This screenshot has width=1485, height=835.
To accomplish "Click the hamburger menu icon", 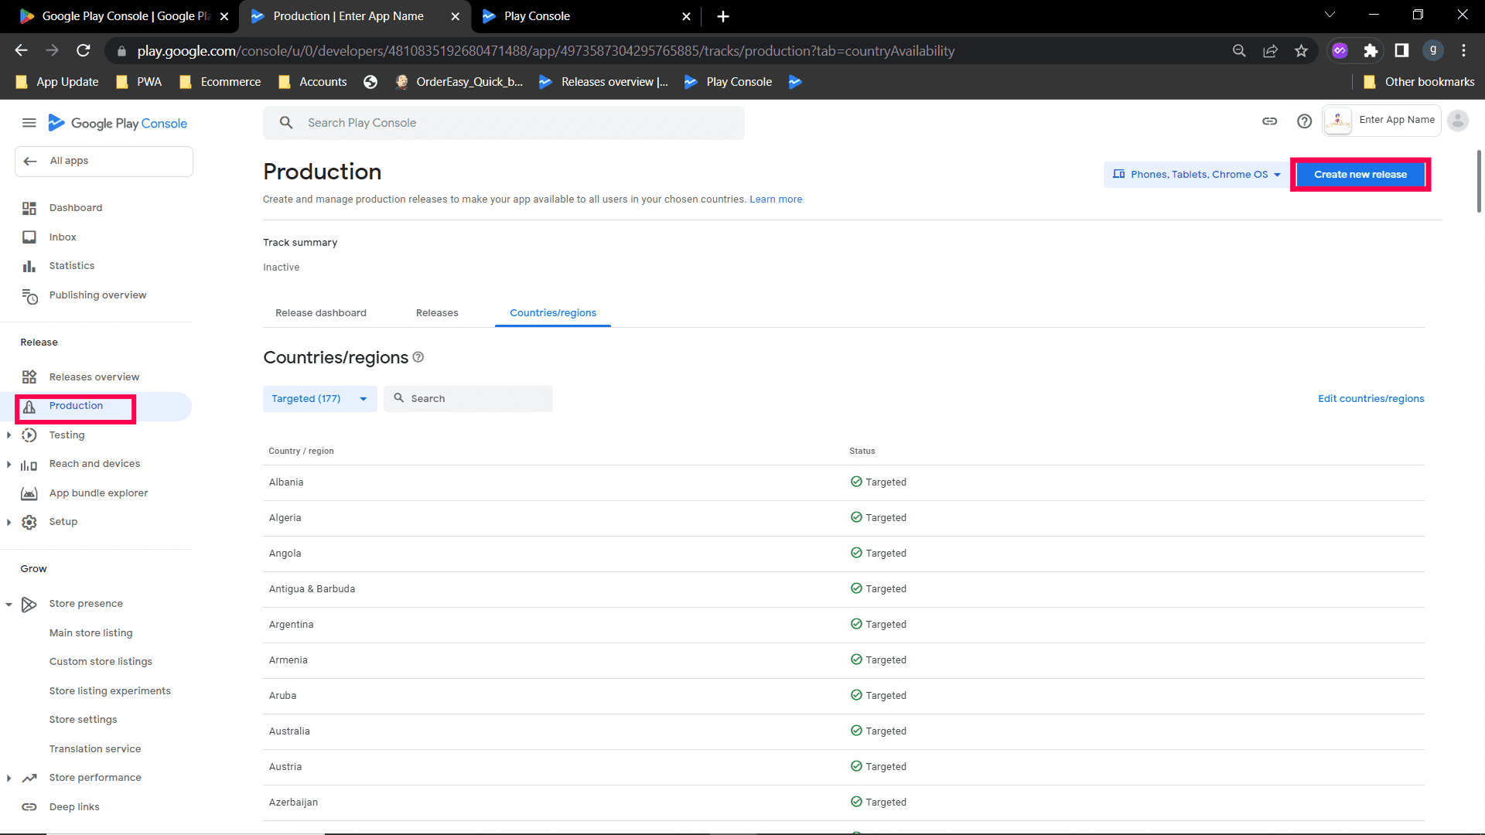I will [29, 123].
